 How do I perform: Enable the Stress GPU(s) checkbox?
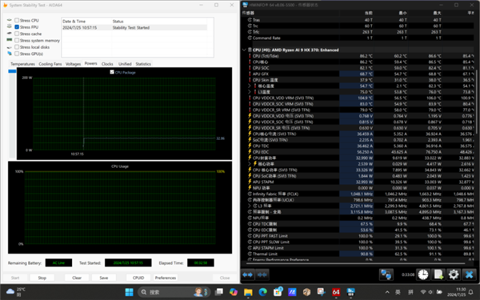[17, 54]
